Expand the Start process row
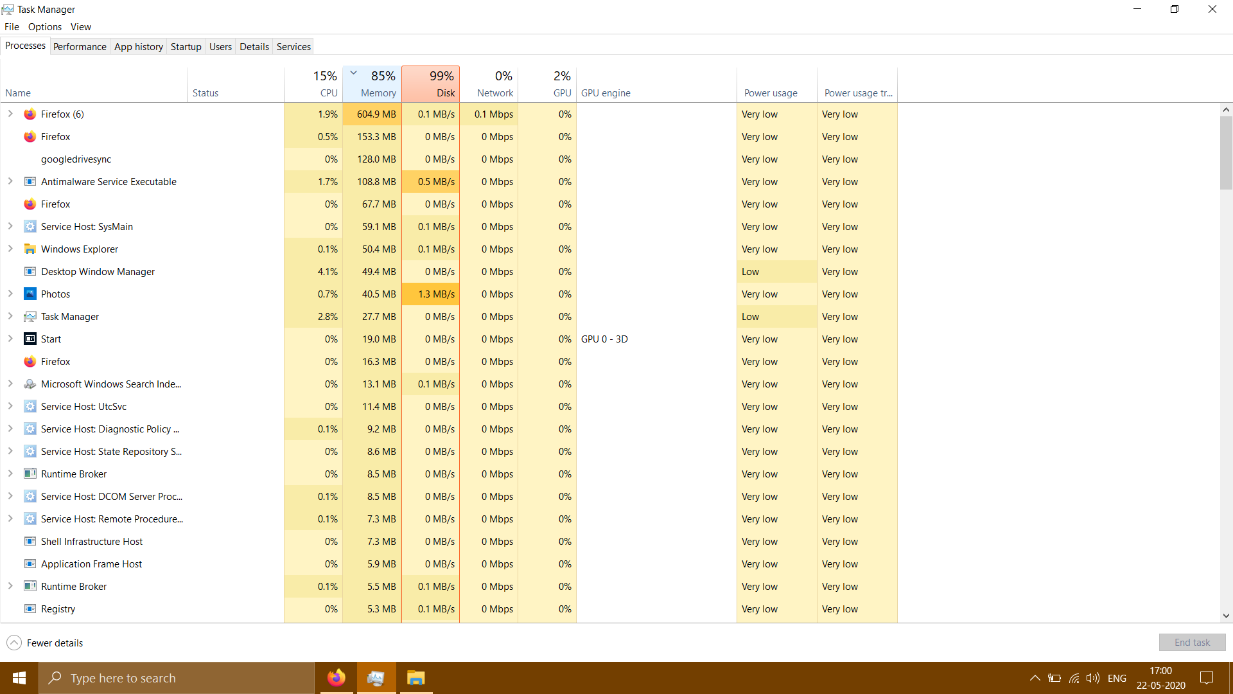The image size is (1233, 694). pyautogui.click(x=10, y=339)
